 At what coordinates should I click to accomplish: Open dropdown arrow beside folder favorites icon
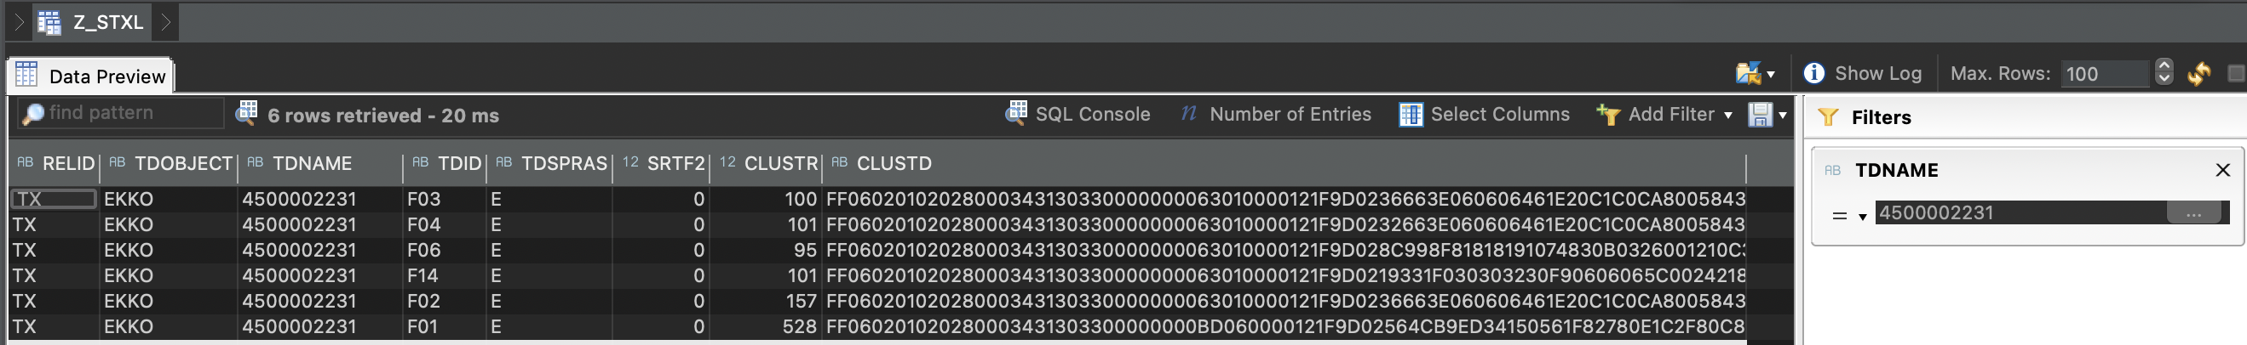tap(1770, 75)
